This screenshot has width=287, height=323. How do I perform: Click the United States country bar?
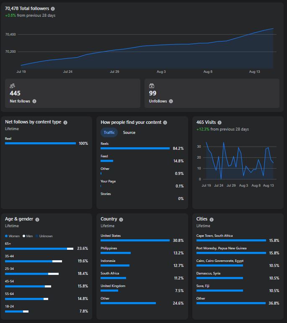(x=135, y=241)
